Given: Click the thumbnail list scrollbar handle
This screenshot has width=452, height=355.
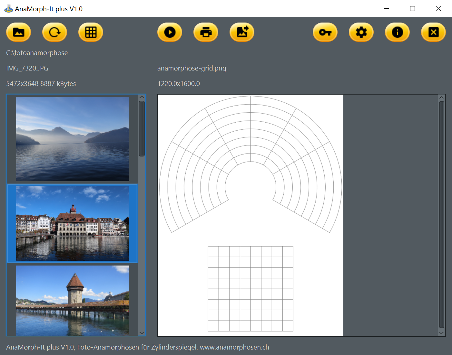Looking at the screenshot, I should click(142, 129).
